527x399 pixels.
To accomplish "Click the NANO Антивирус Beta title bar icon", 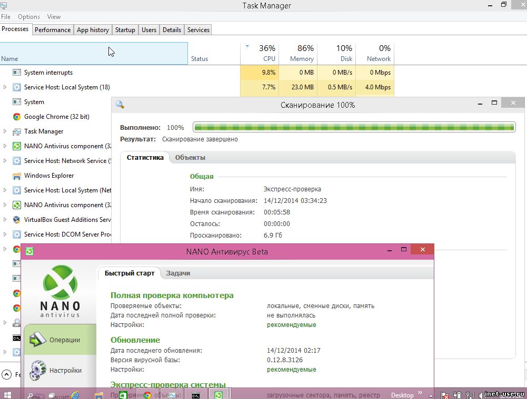I will point(29,251).
